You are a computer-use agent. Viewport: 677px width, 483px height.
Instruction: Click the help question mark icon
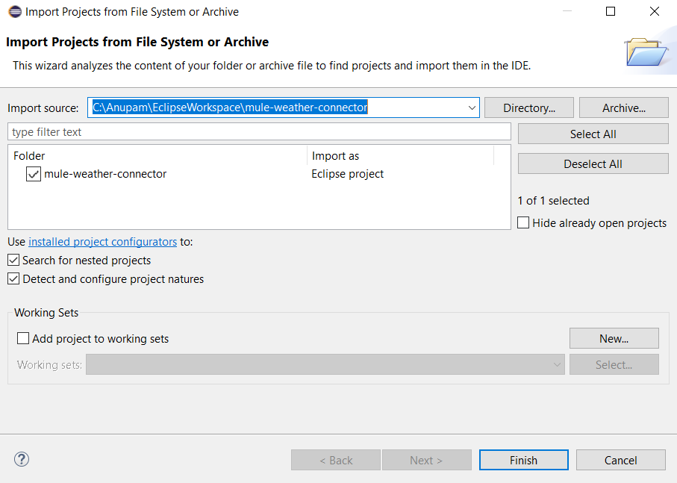[22, 459]
